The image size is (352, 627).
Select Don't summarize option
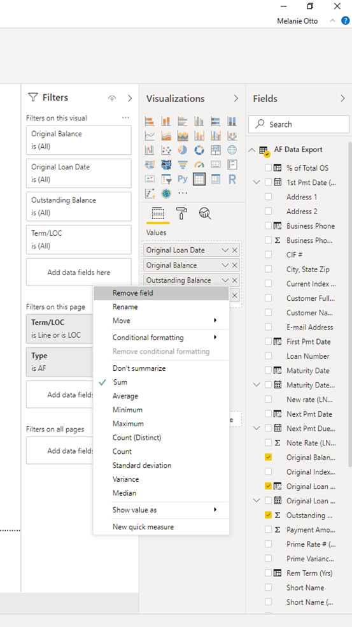point(162,368)
